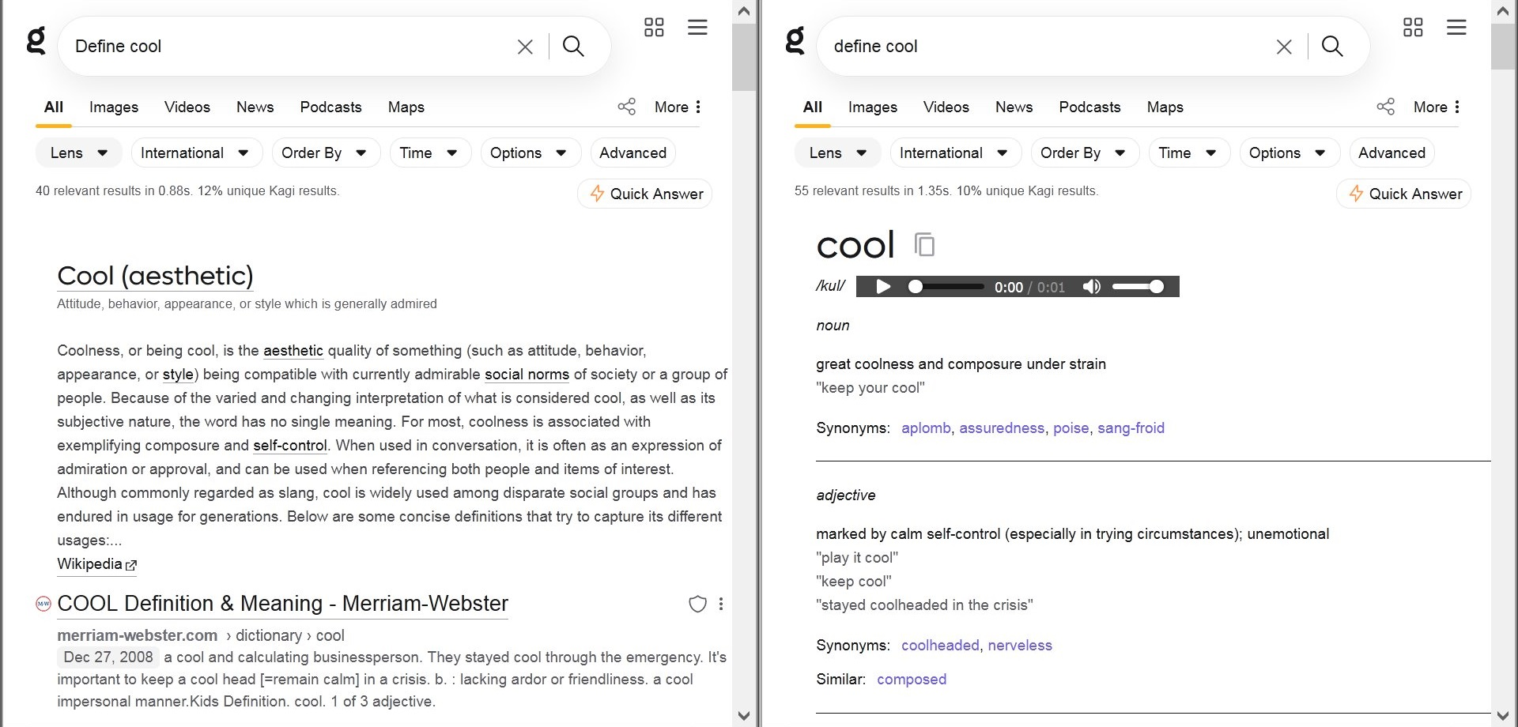Click the social norms link

tap(527, 374)
